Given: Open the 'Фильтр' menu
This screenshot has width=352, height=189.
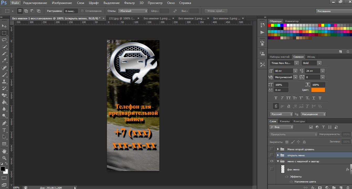Looking at the screenshot, I should pos(129,3).
